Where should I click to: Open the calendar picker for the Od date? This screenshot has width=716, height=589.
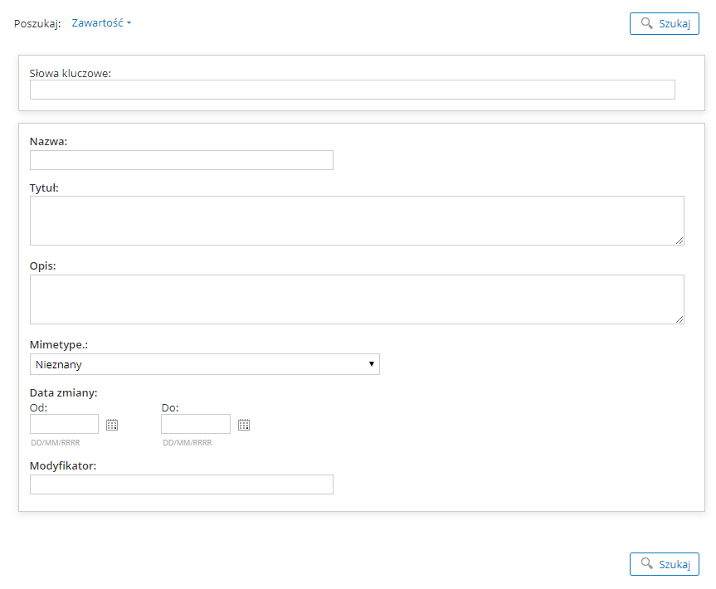click(x=112, y=425)
